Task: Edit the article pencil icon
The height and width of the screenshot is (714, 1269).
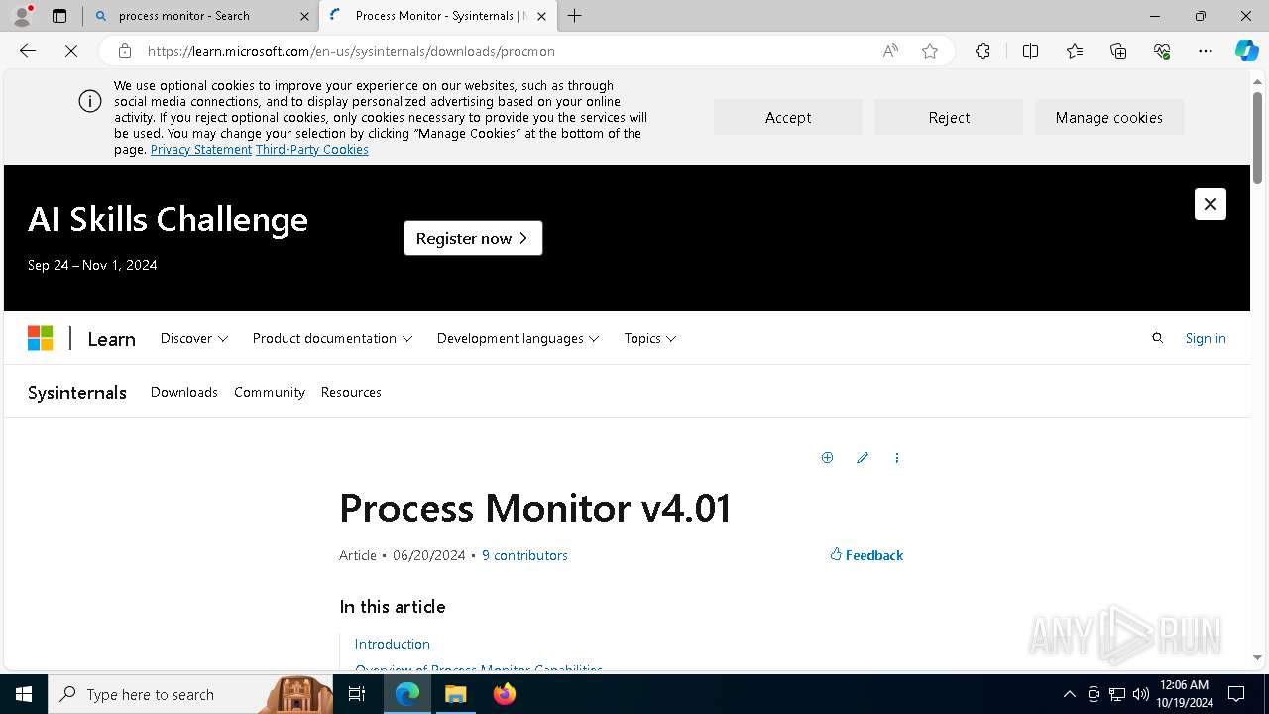Action: pos(863,458)
